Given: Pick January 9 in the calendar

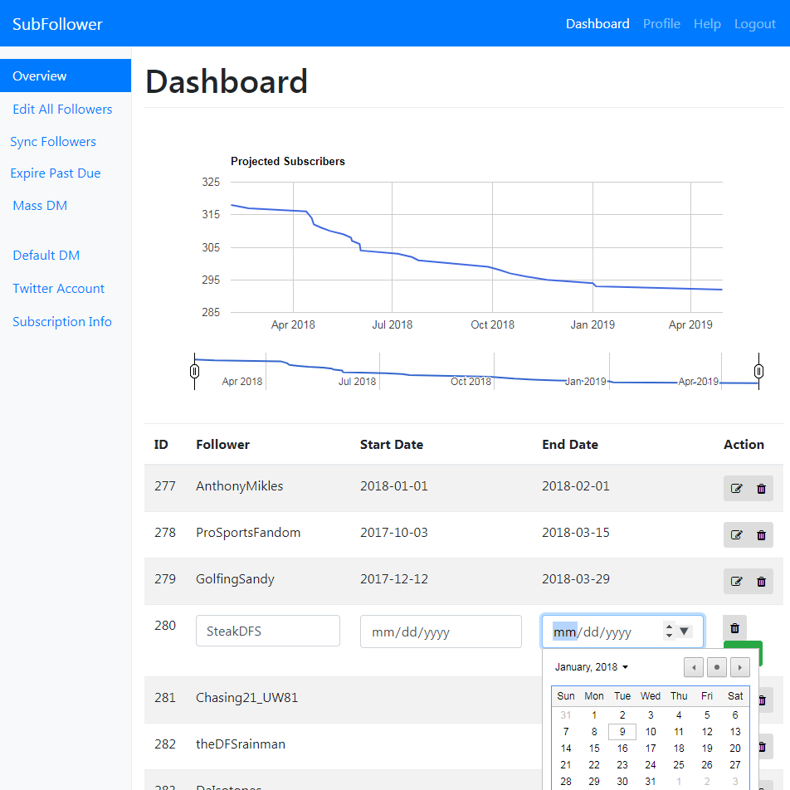Looking at the screenshot, I should coord(622,732).
